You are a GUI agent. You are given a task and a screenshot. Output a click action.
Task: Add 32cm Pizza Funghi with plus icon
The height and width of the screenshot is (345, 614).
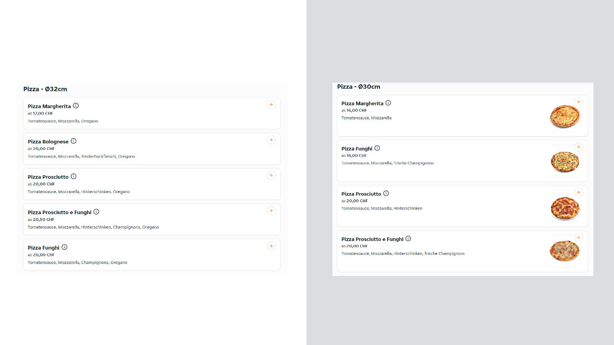click(x=271, y=246)
